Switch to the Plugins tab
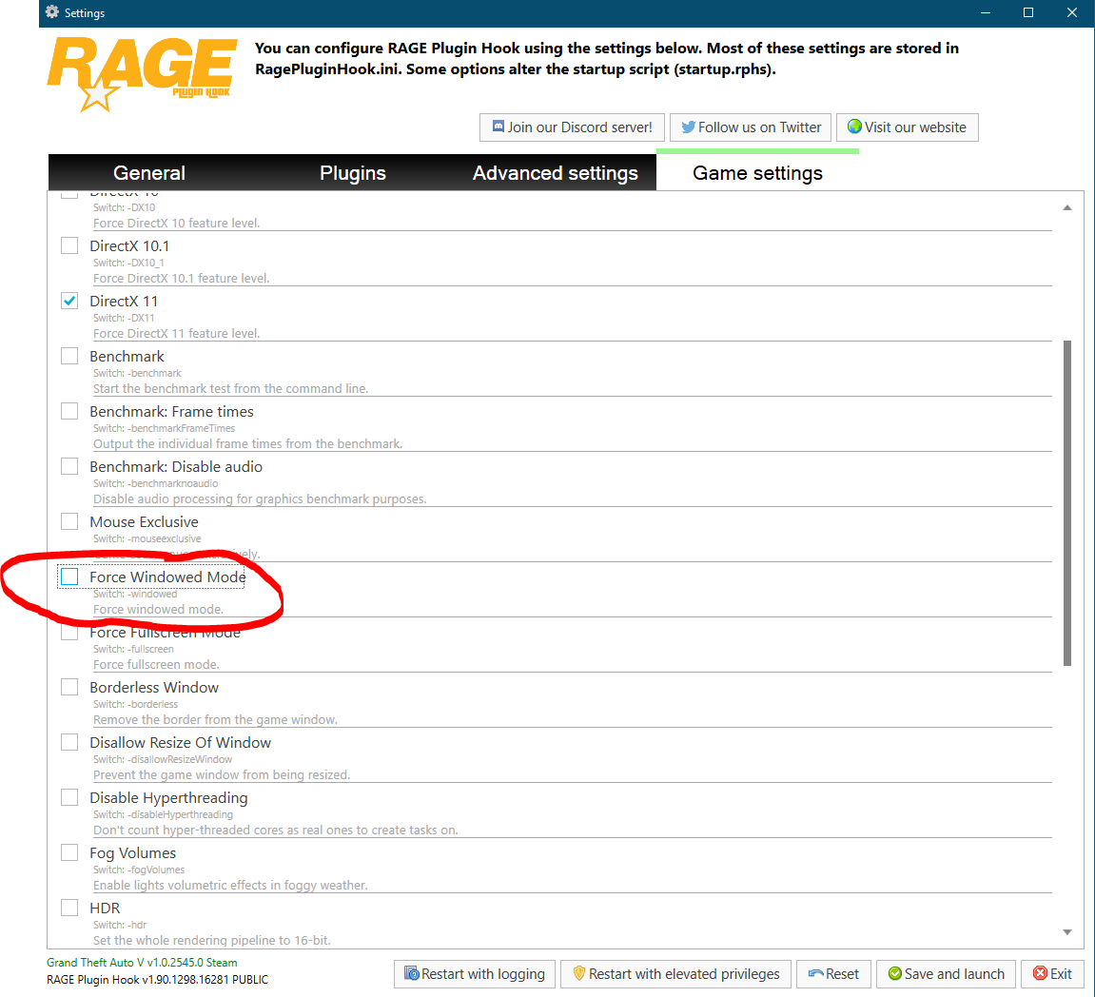The width and height of the screenshot is (1095, 997). [353, 172]
